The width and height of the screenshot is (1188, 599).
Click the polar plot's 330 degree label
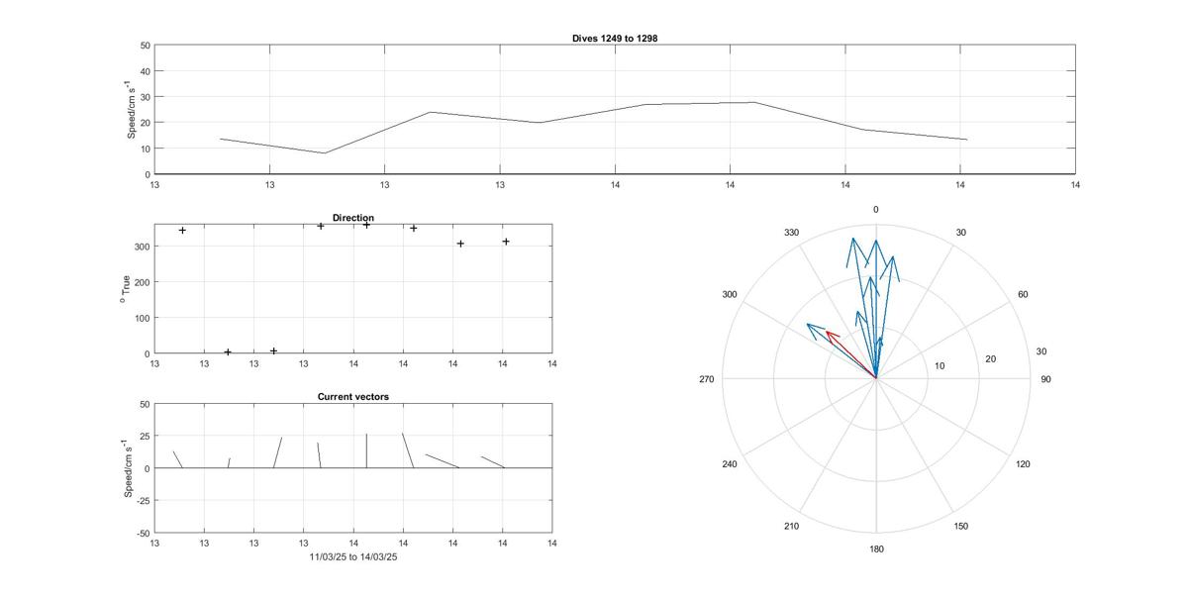[x=792, y=233]
